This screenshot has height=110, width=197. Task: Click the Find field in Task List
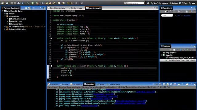coord(167,16)
